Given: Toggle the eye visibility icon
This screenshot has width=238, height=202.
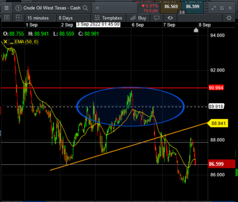Looking at the screenshot, I should point(170,18).
